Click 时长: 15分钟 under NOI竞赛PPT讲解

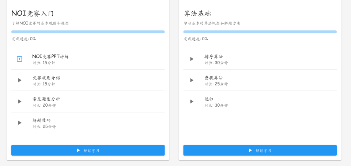44,63
